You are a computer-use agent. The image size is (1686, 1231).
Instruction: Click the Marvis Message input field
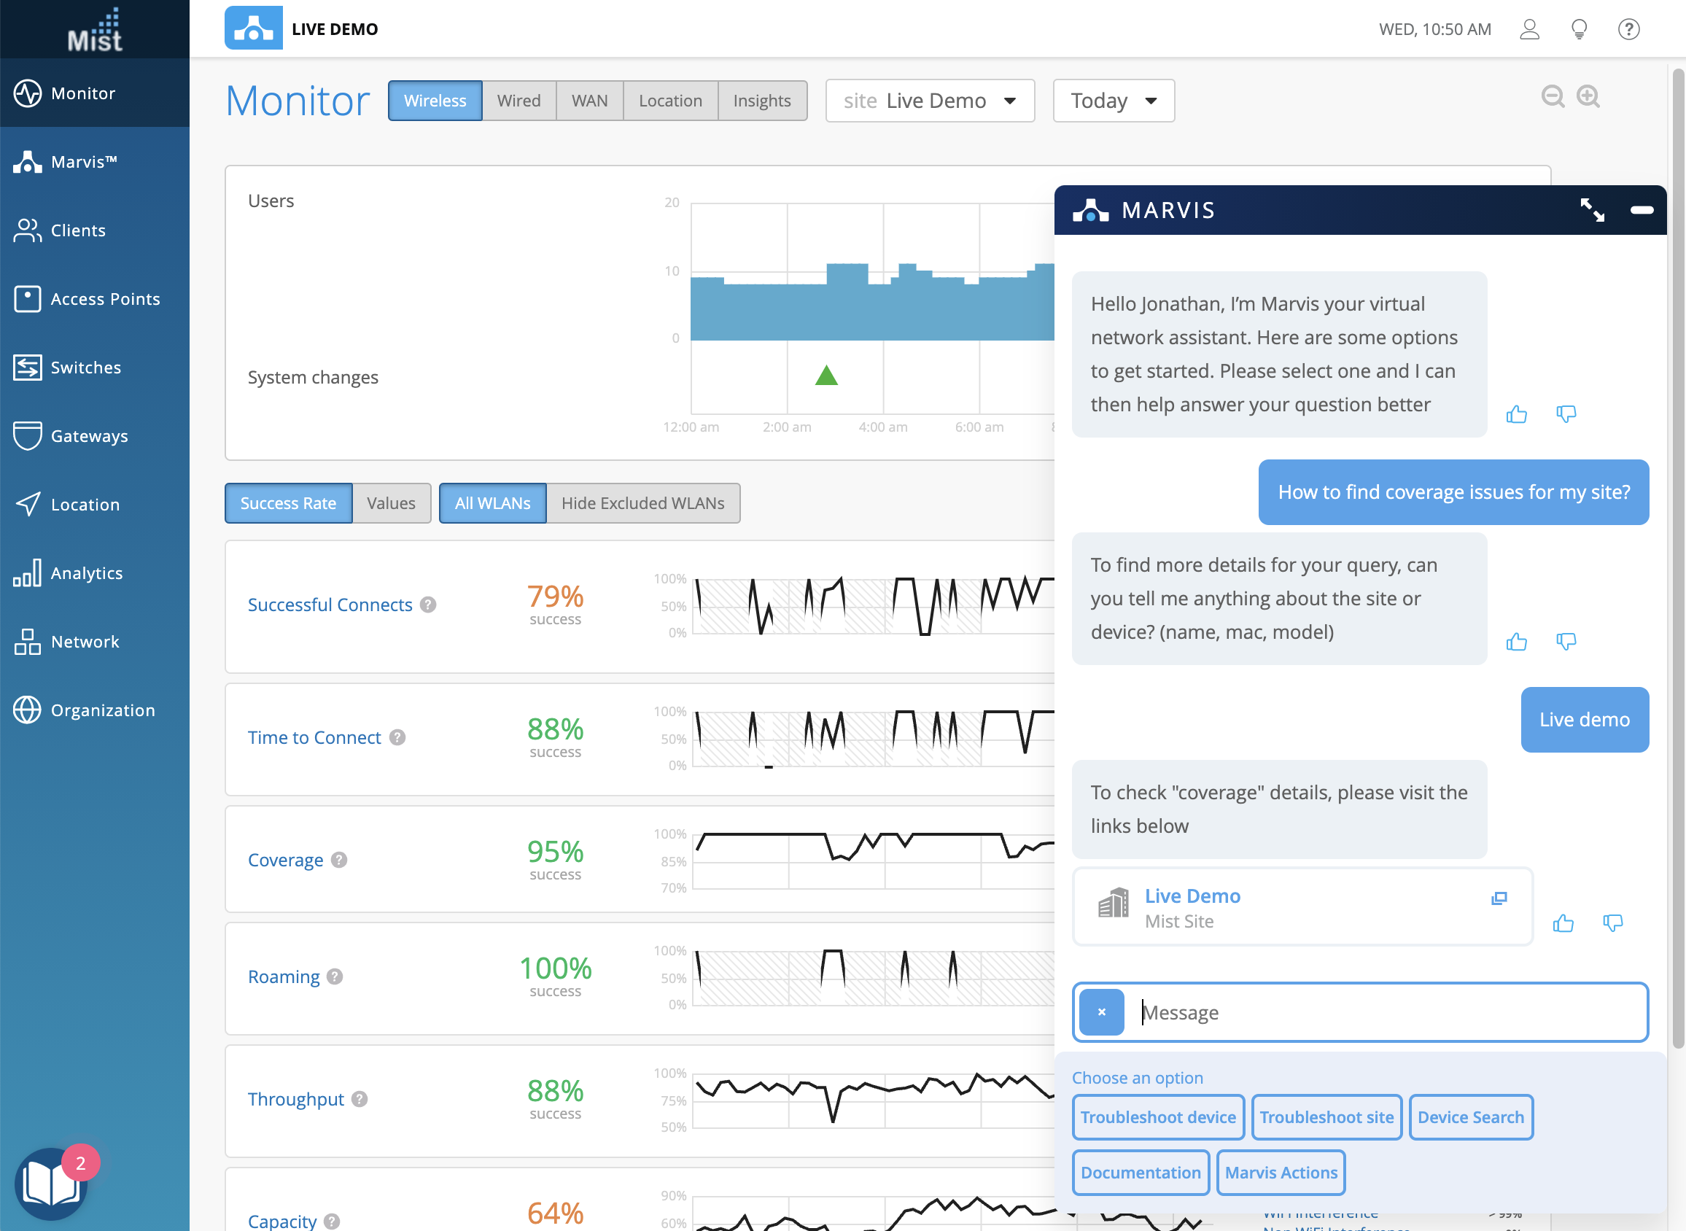pyautogui.click(x=1386, y=1013)
